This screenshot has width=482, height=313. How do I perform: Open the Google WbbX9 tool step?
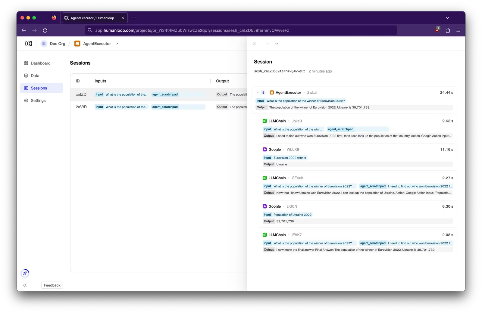tap(358, 157)
